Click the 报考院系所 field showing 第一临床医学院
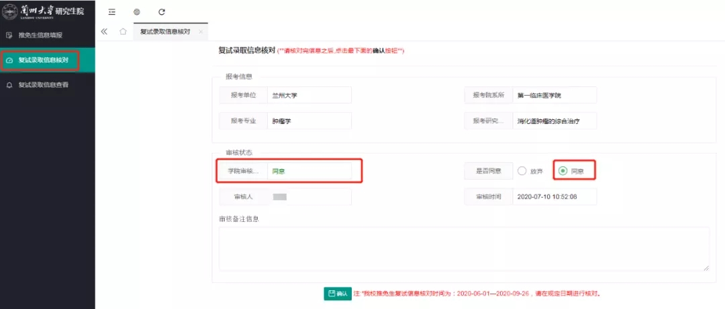This screenshot has width=725, height=309. coord(554,95)
